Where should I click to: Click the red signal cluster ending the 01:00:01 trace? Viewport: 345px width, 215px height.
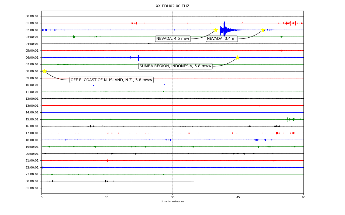(292, 23)
